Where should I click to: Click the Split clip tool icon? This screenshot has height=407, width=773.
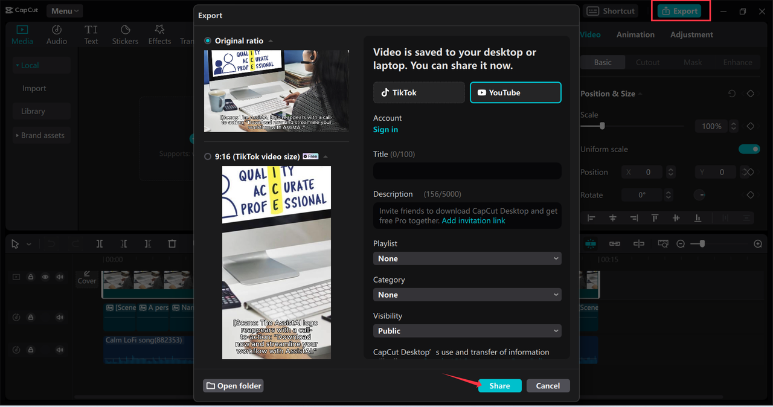[x=100, y=244]
